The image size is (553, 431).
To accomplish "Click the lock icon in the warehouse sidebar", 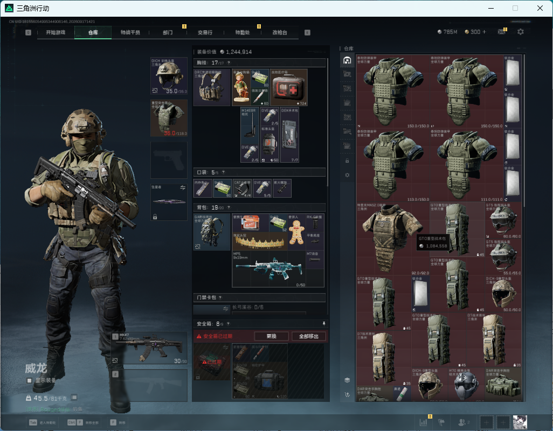I will pyautogui.click(x=347, y=161).
